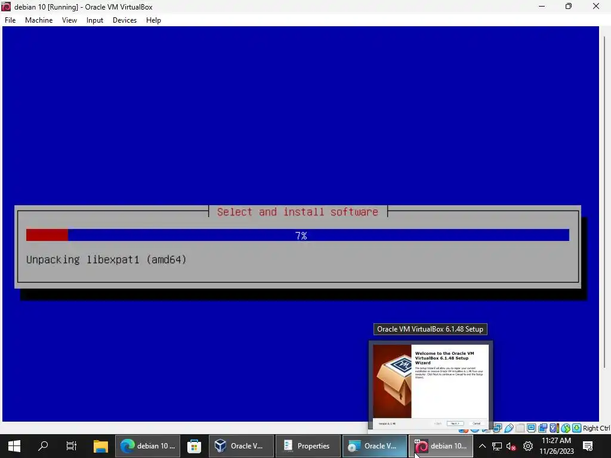
Task: Click the 'Oracle VM VirtualBox 6.1.48 Setup' tooltip label
Action: click(x=430, y=329)
